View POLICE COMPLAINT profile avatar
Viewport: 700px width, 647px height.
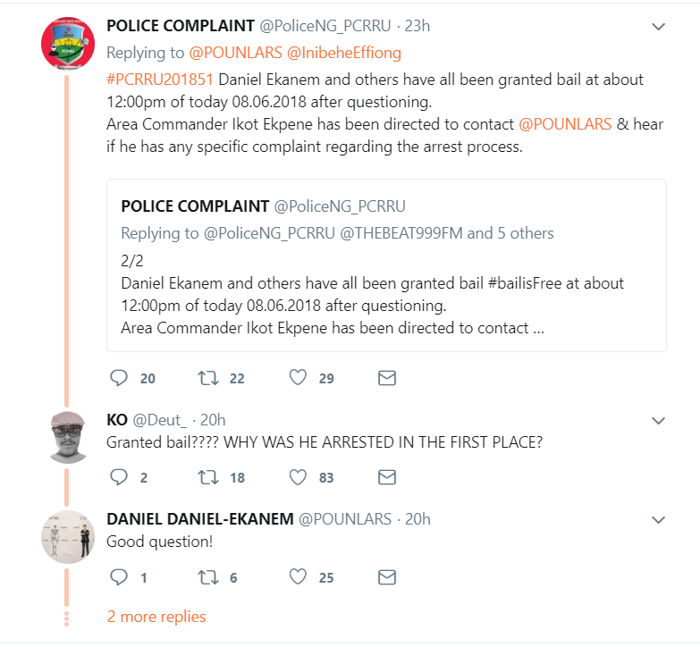point(68,42)
